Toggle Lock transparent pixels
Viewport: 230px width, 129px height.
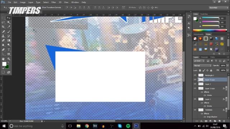coord(200,71)
